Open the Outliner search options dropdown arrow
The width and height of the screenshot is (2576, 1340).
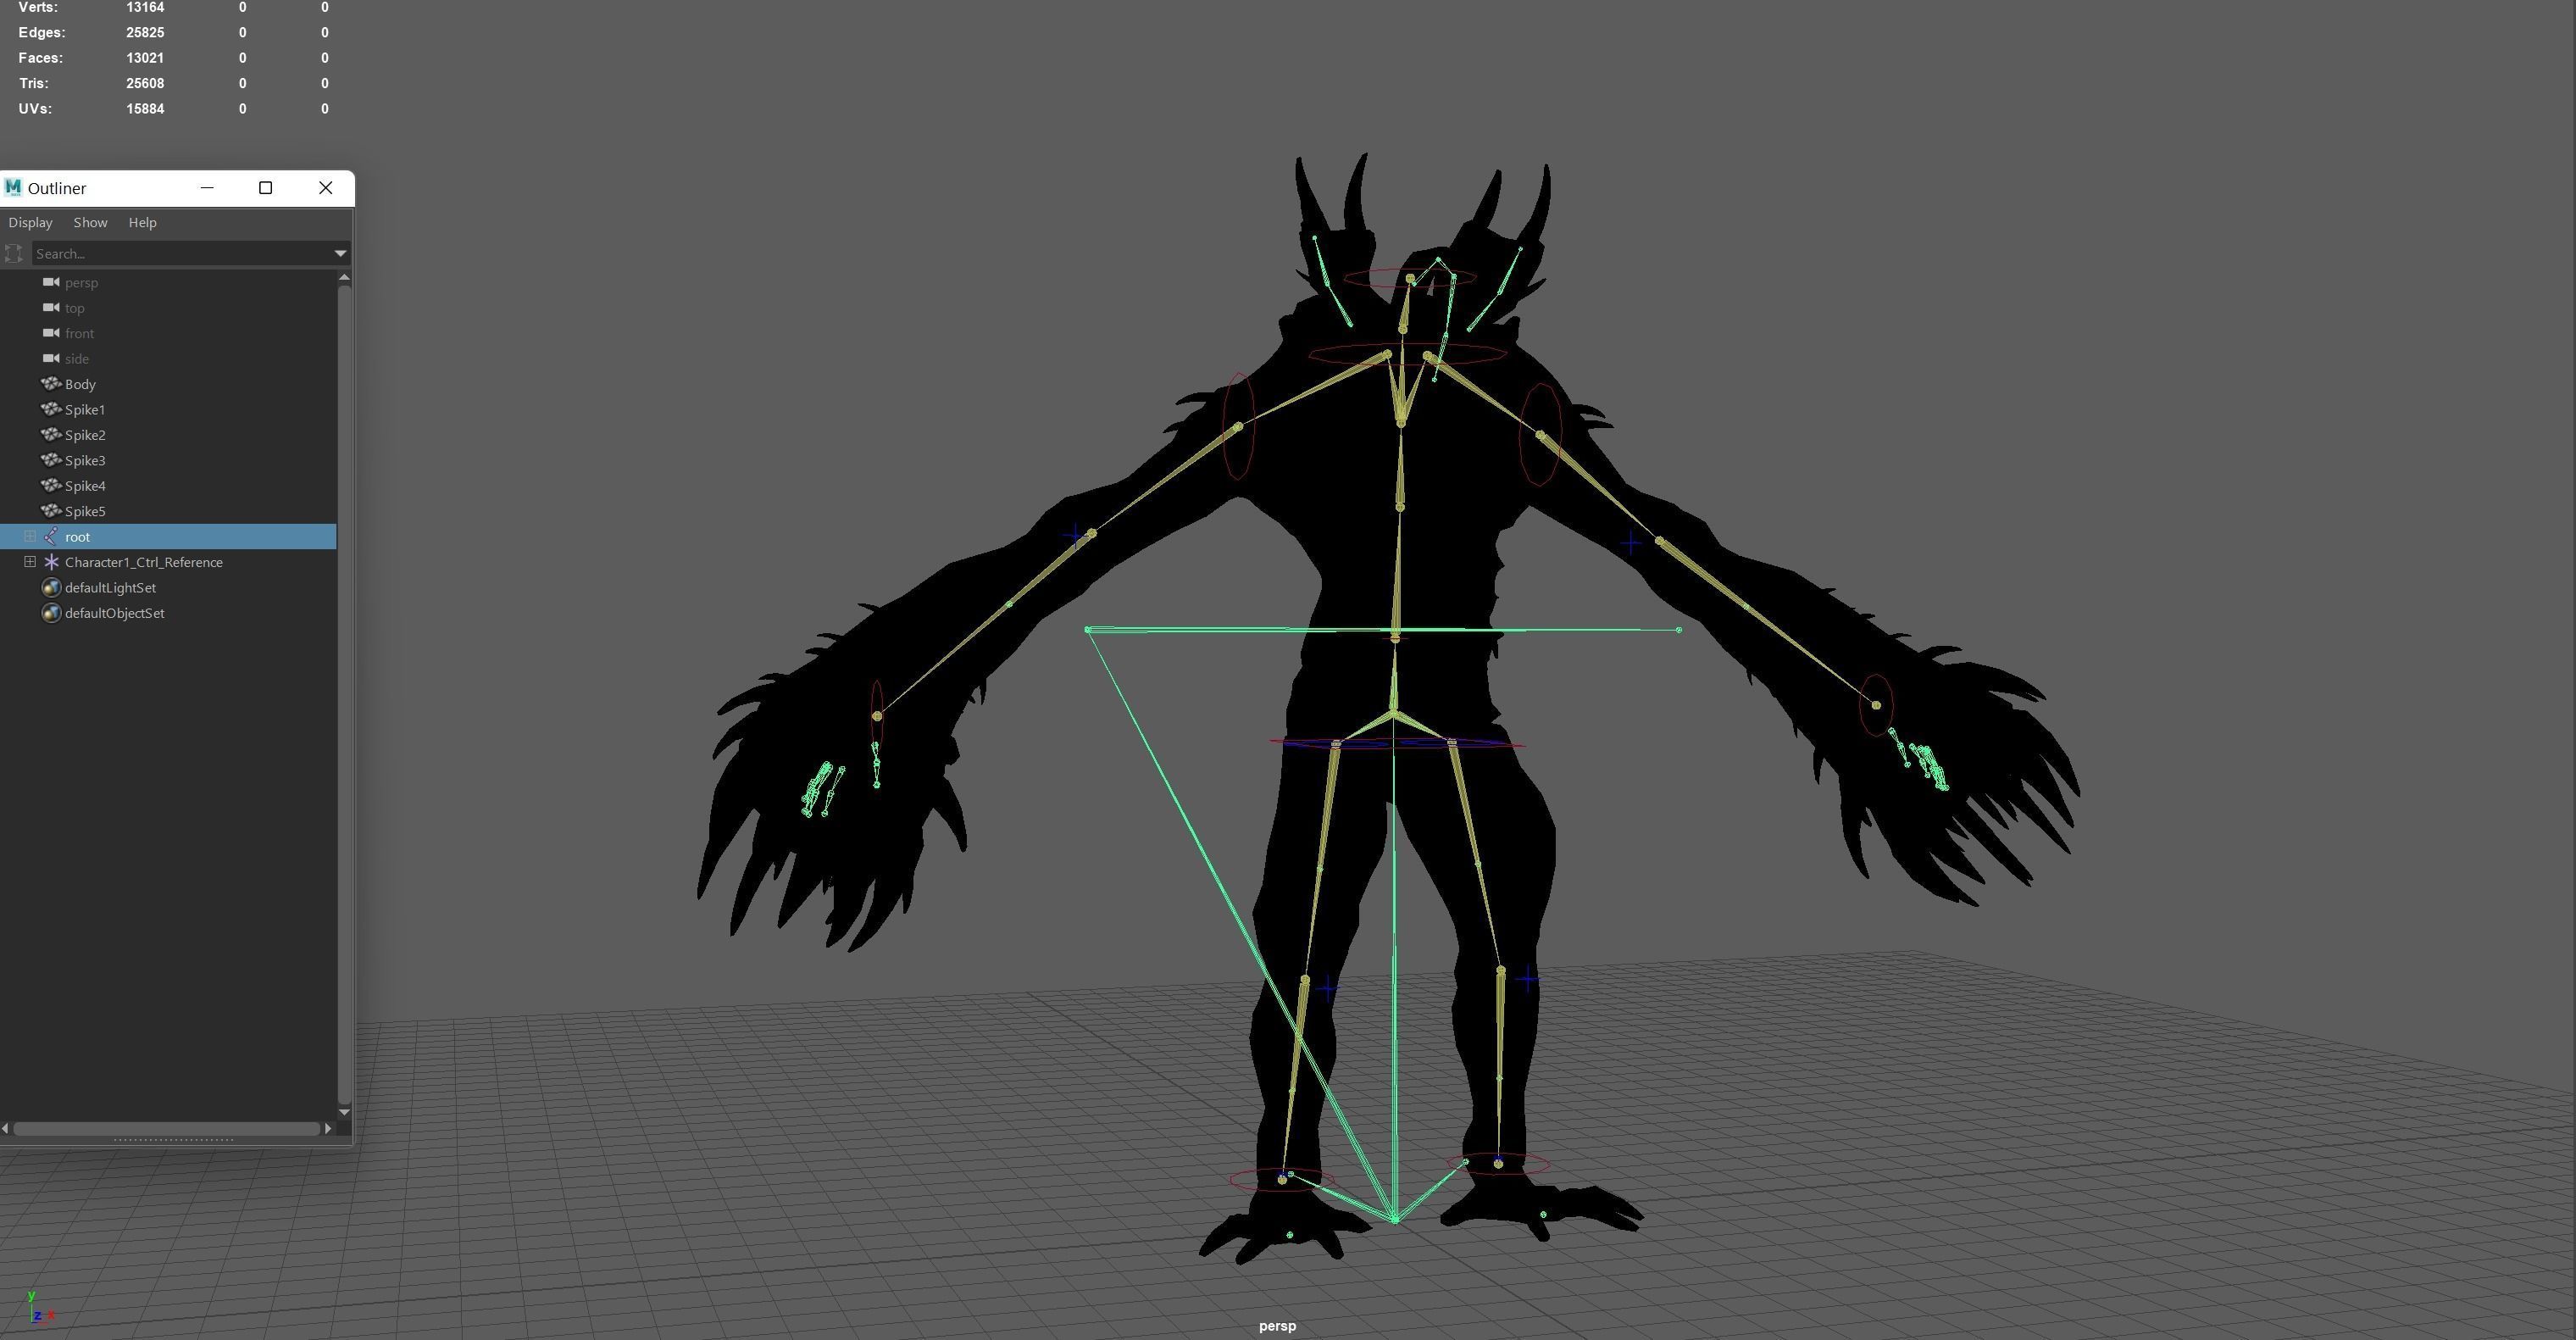tap(340, 254)
